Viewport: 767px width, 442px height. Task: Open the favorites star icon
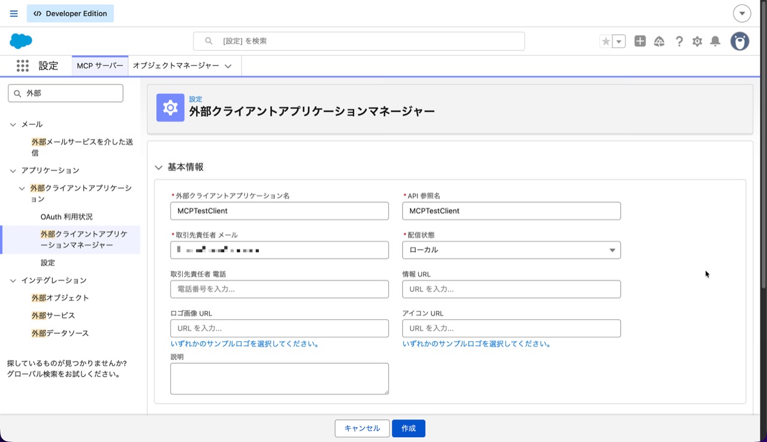(606, 41)
